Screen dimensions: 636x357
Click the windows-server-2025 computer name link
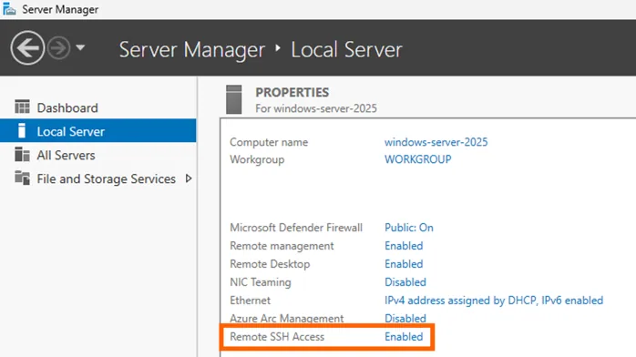(436, 142)
